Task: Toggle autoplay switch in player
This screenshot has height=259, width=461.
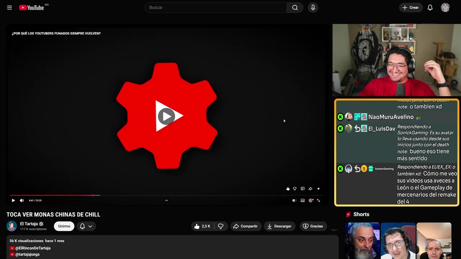Action: click(x=294, y=200)
